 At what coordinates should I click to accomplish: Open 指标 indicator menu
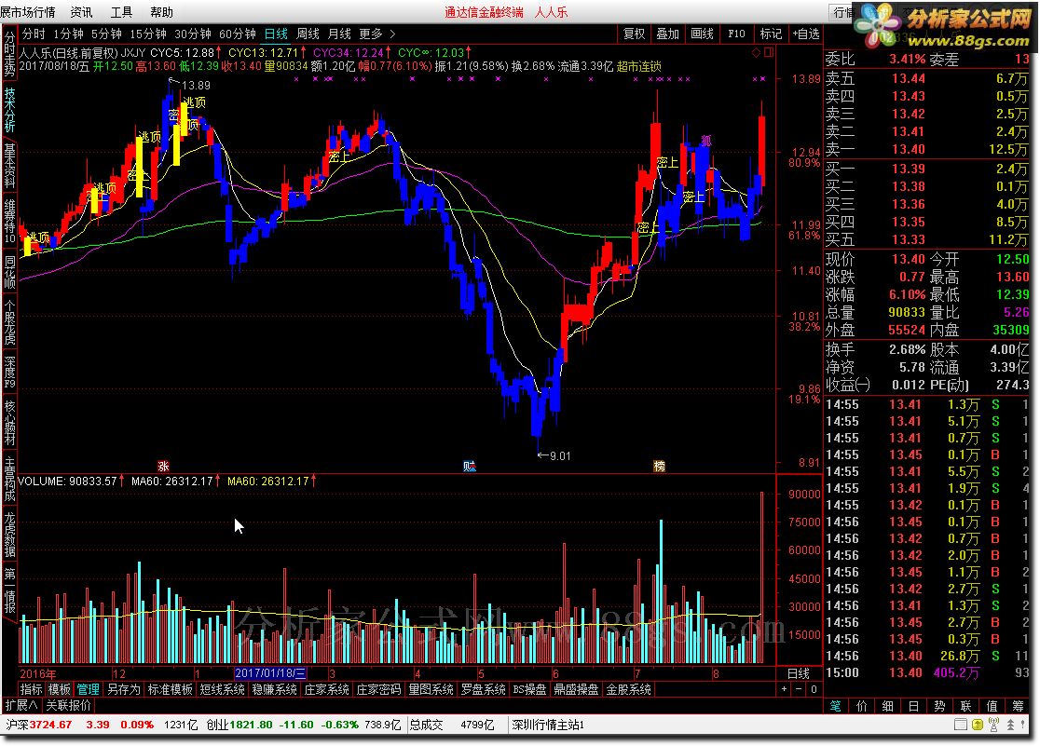[31, 689]
